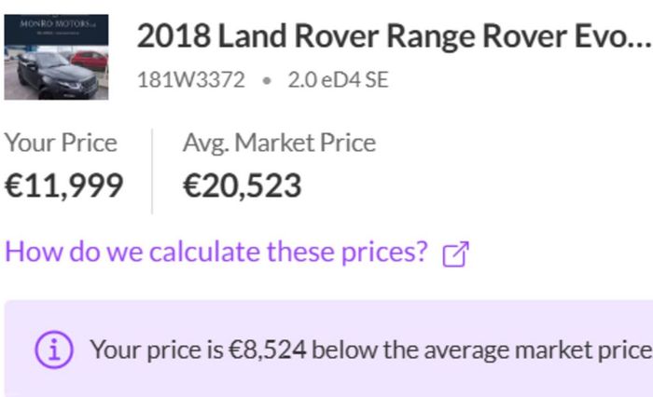Click the €8,524 amount in the banner
The width and height of the screenshot is (653, 397).
tap(268, 349)
